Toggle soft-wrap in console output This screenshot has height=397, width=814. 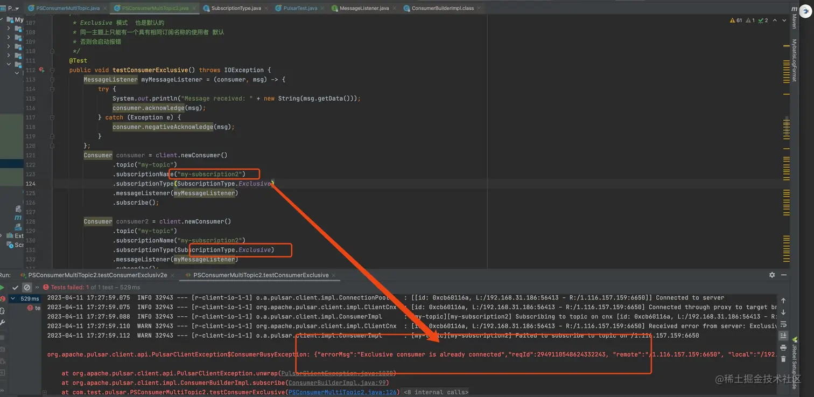(783, 324)
